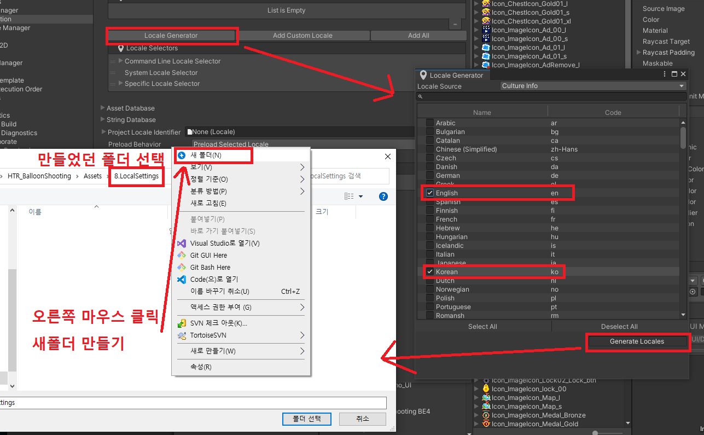Click Select All in the Locale Generator
The height and width of the screenshot is (435, 704).
pyautogui.click(x=482, y=327)
